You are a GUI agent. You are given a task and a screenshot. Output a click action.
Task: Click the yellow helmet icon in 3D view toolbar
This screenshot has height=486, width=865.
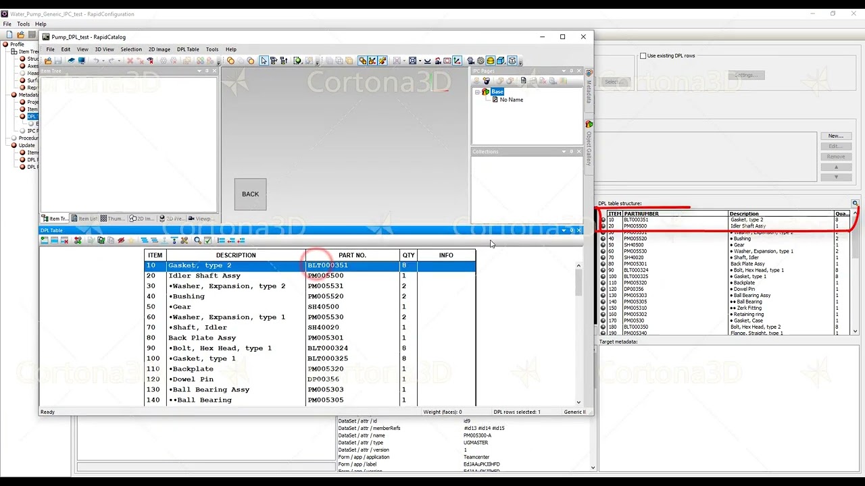pyautogui.click(x=491, y=61)
